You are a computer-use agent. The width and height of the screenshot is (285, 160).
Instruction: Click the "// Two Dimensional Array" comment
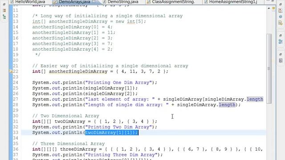pyautogui.click(x=65, y=116)
